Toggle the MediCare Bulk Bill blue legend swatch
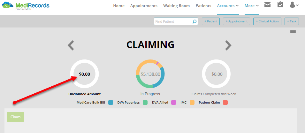Screen dimensions: 305x133 [x=111, y=103]
